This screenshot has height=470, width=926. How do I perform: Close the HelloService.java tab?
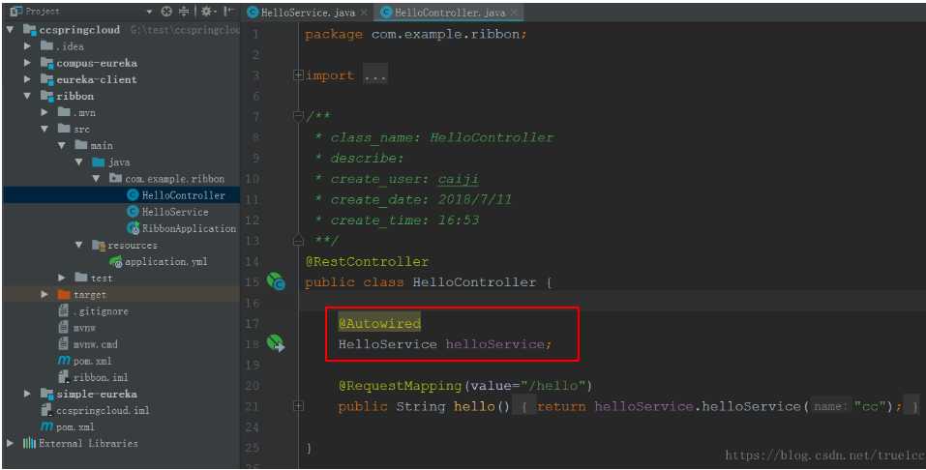pyautogui.click(x=364, y=13)
